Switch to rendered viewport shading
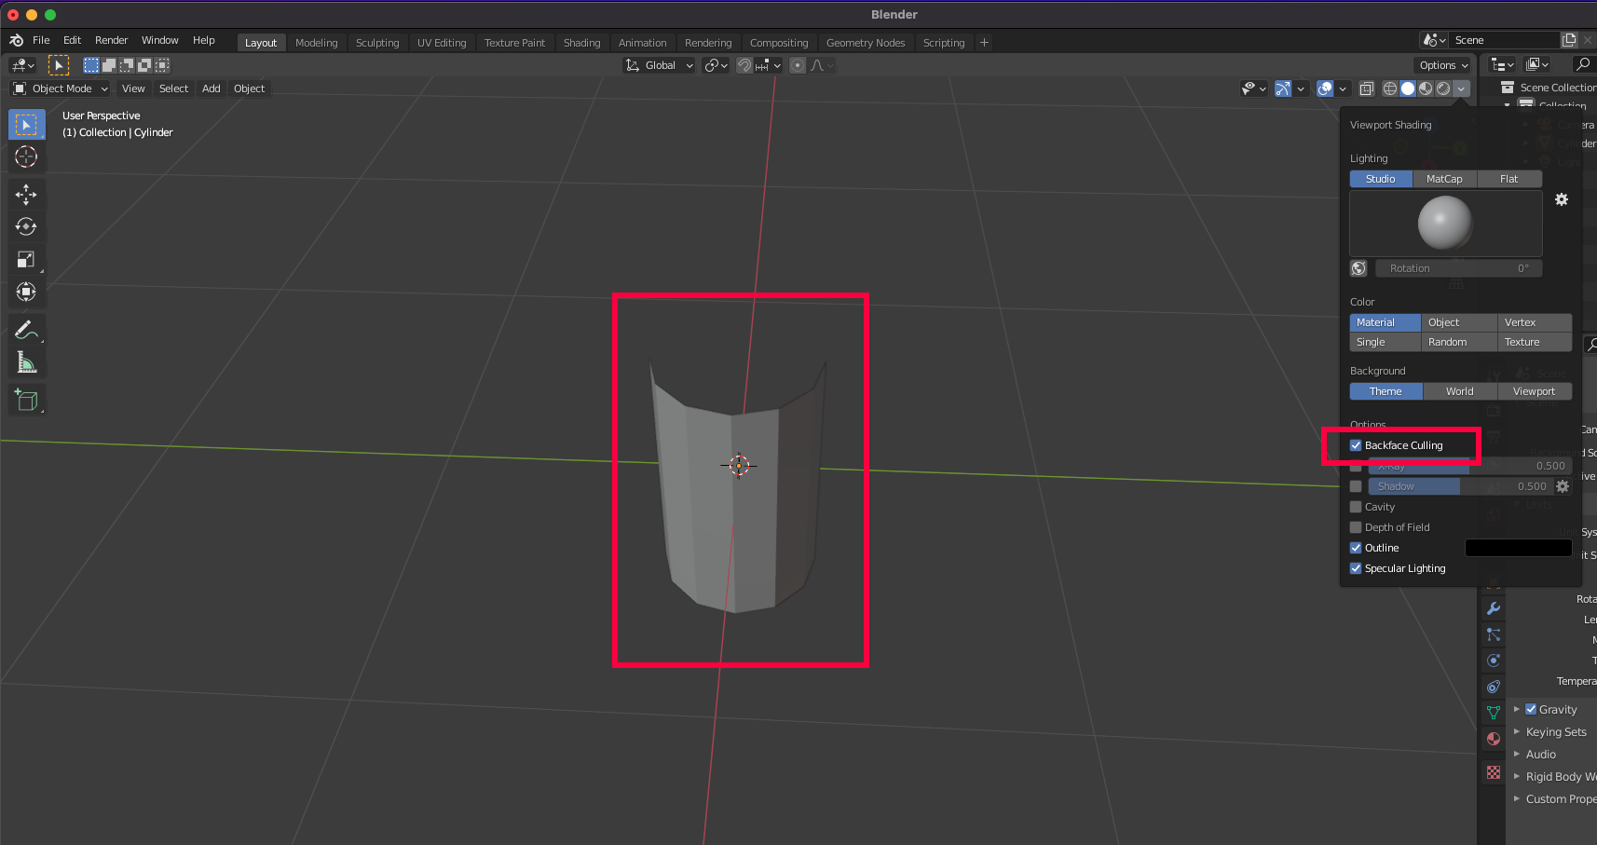The image size is (1597, 845). [1443, 89]
